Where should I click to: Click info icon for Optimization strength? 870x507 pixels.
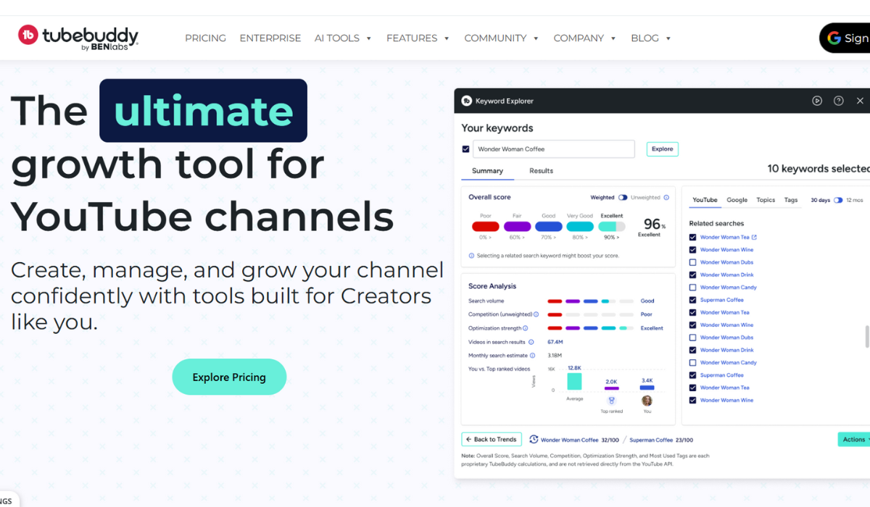pos(526,328)
